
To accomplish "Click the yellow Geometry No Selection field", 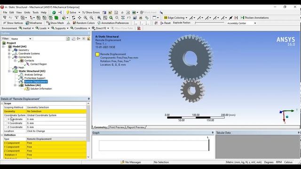I will pyautogui.click(x=56, y=111).
